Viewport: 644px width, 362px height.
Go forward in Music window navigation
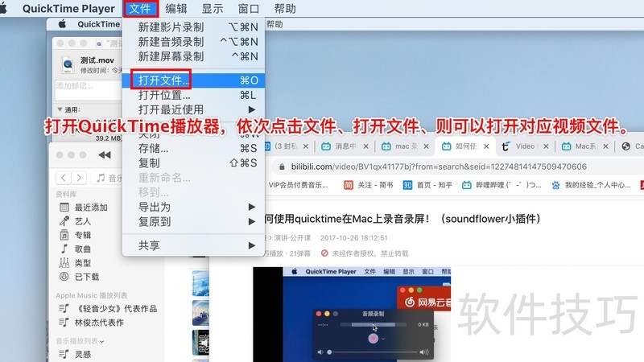[x=79, y=178]
